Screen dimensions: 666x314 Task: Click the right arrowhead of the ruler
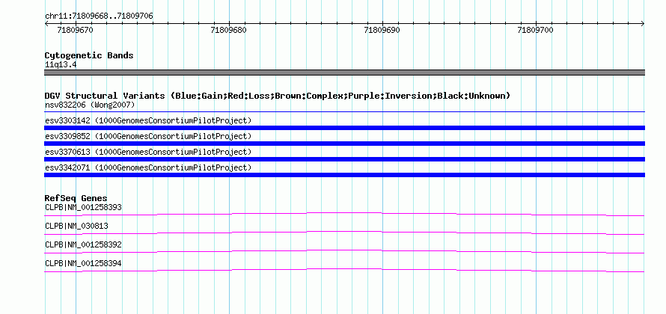click(x=643, y=24)
